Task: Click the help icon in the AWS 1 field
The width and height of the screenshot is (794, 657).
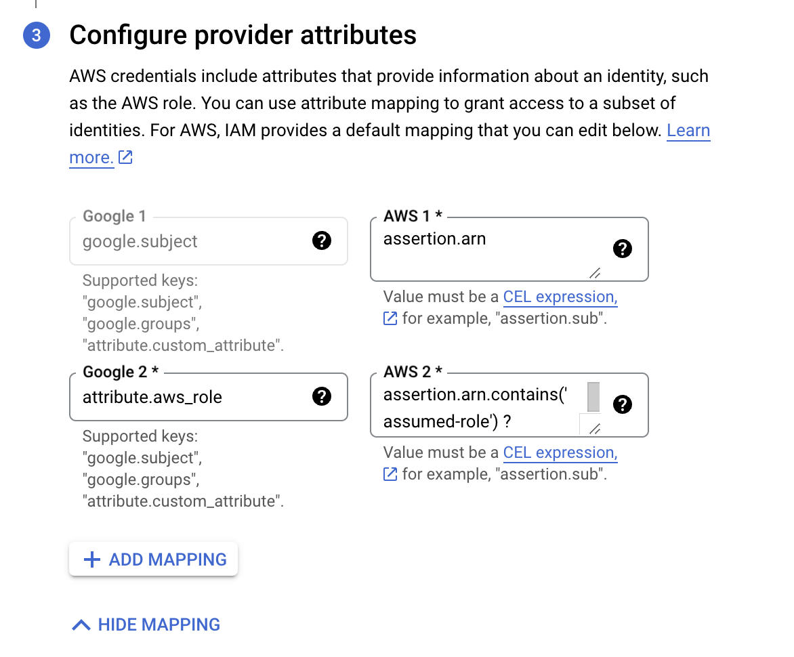Action: click(x=622, y=249)
